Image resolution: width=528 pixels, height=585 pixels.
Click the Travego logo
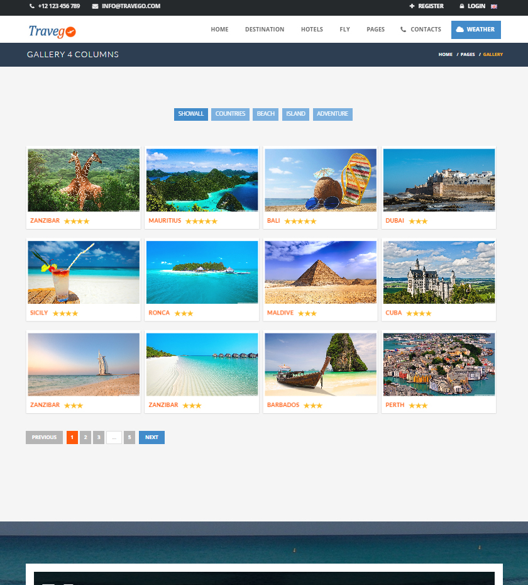pyautogui.click(x=52, y=31)
